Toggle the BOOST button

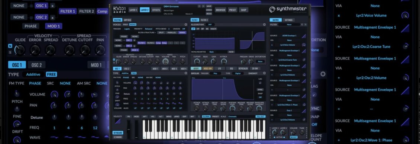[x=294, y=137]
